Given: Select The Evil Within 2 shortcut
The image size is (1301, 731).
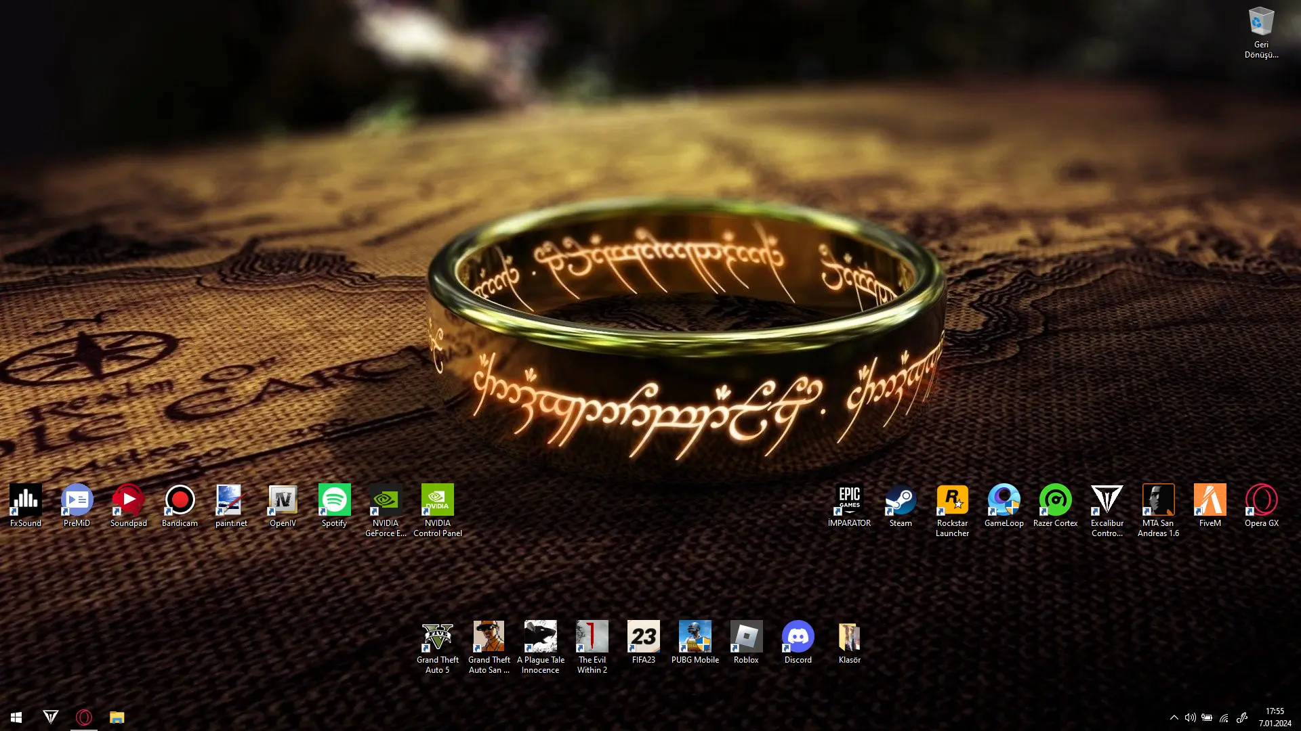Looking at the screenshot, I should coord(592,647).
